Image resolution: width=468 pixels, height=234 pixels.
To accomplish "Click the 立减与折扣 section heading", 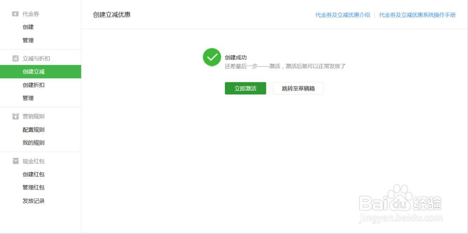I will (36, 58).
